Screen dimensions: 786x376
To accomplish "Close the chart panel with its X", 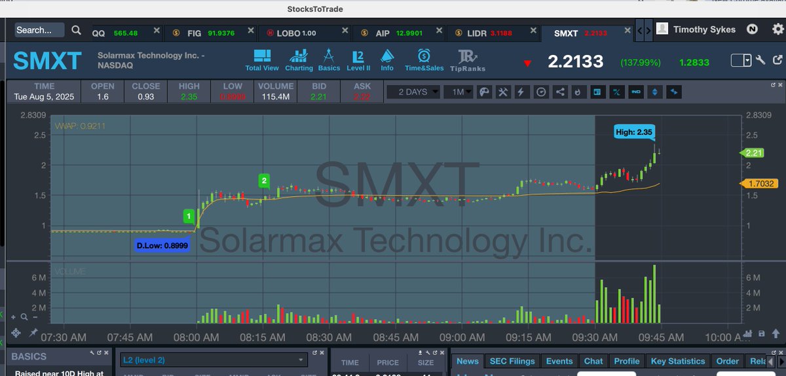I will tap(781, 85).
